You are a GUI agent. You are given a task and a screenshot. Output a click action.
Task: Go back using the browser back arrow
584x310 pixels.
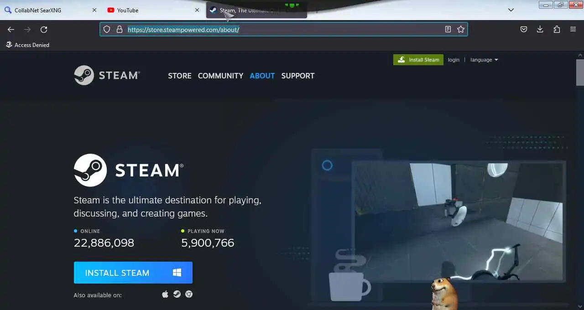coord(11,29)
